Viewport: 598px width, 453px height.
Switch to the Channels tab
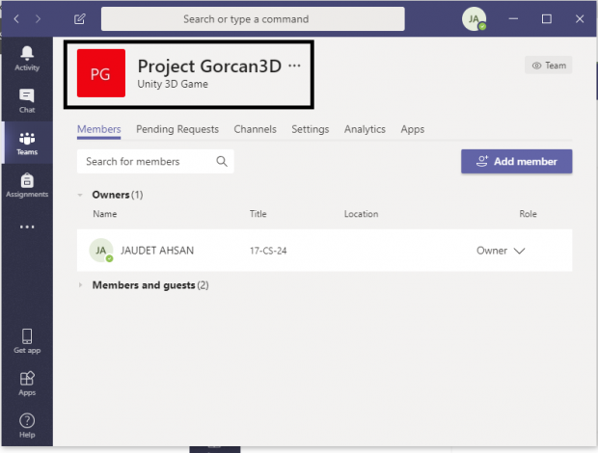pyautogui.click(x=256, y=129)
